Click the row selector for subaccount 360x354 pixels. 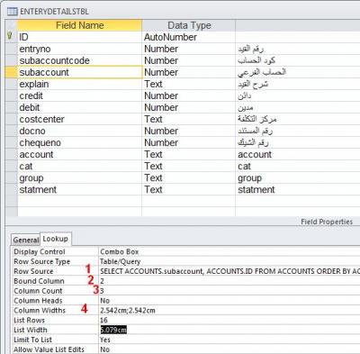pyautogui.click(x=12, y=72)
